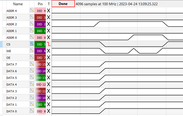Click the Name column header
The image size is (183, 116).
point(18,4)
